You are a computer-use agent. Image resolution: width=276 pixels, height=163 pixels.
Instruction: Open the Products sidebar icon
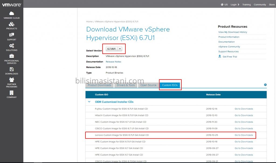tap(12, 24)
